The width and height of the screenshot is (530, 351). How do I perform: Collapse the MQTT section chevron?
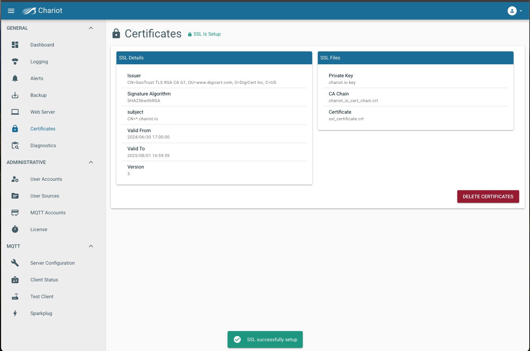click(91, 246)
